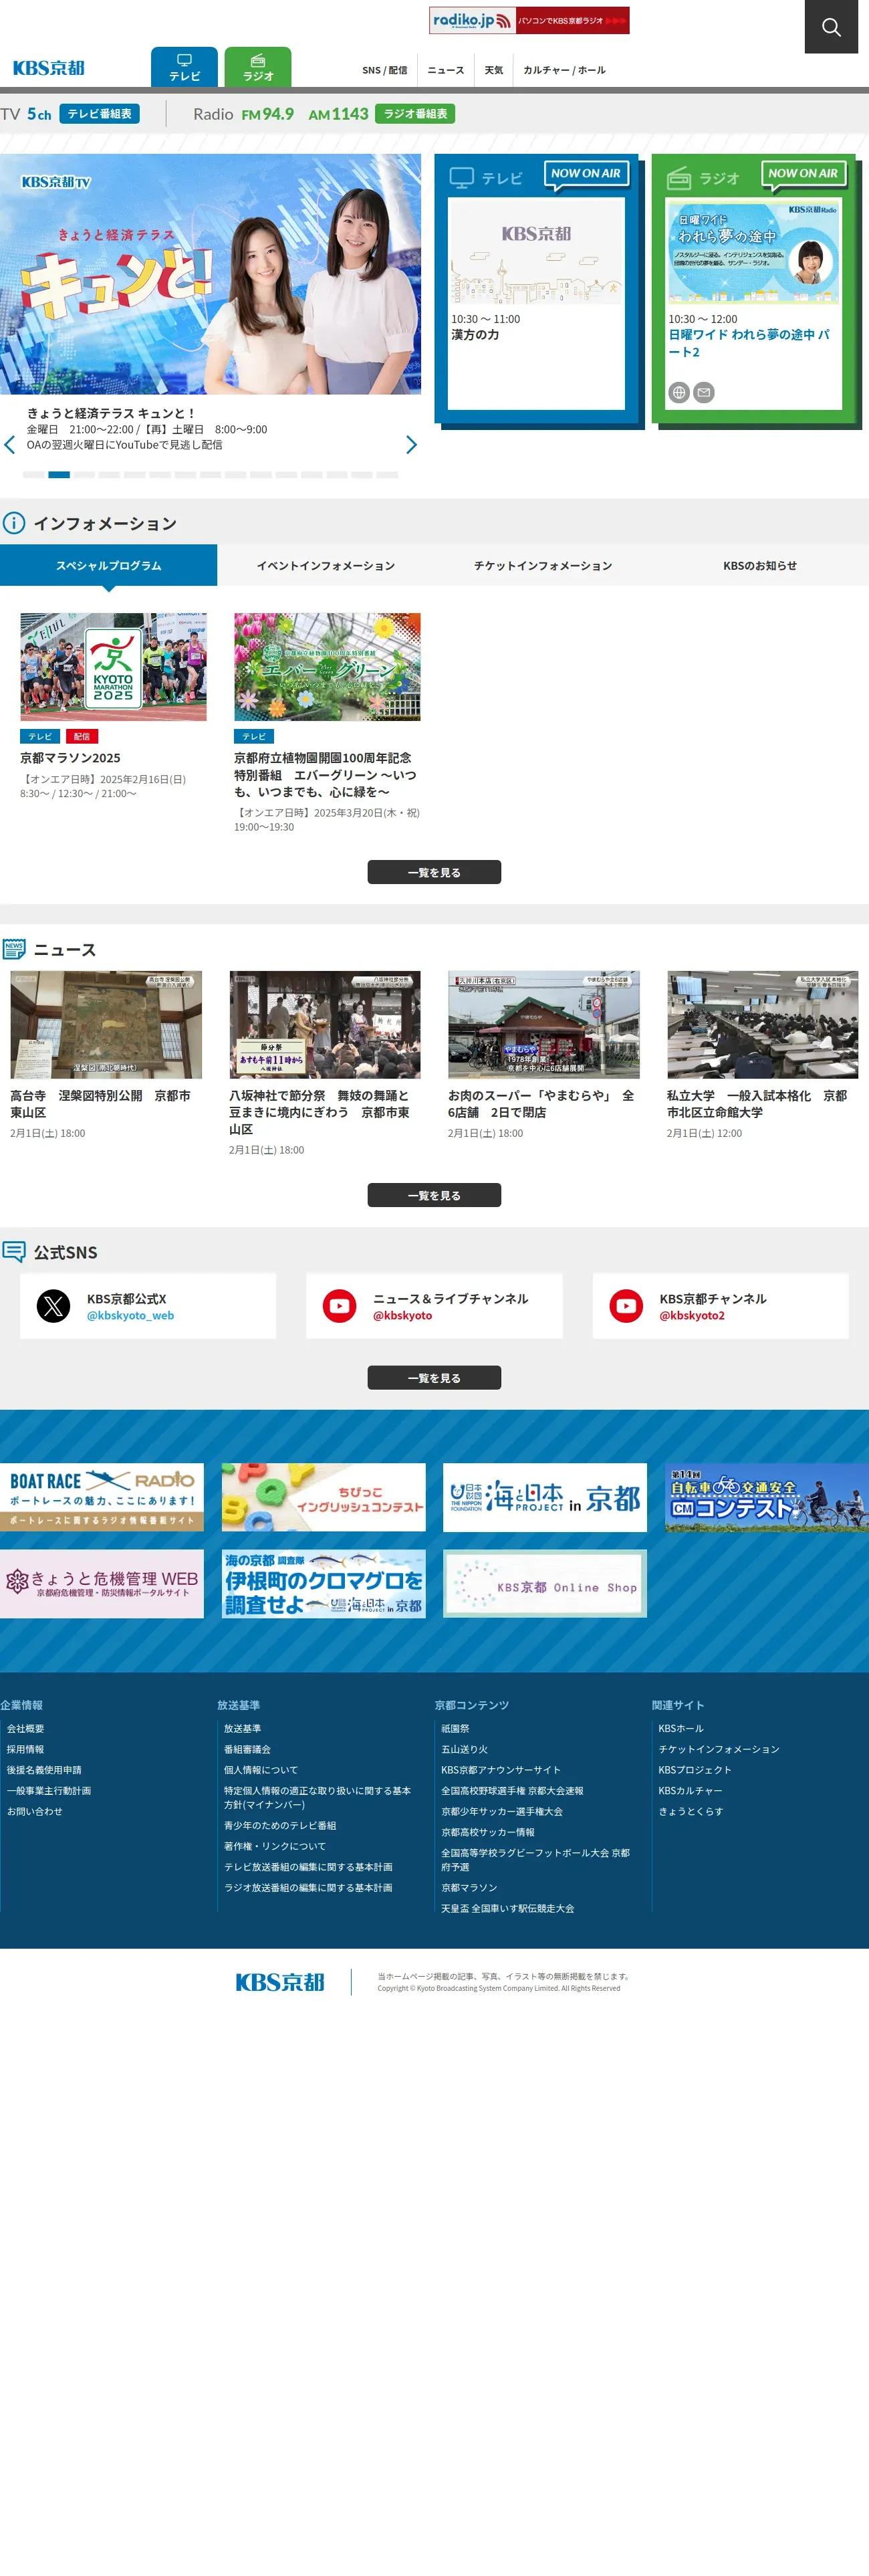Open the KBS京都 Online Shop banner
869x2576 pixels.
coord(545,1584)
